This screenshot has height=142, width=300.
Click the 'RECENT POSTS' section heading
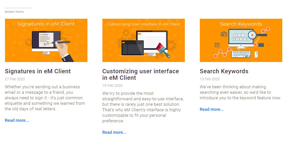14,12
